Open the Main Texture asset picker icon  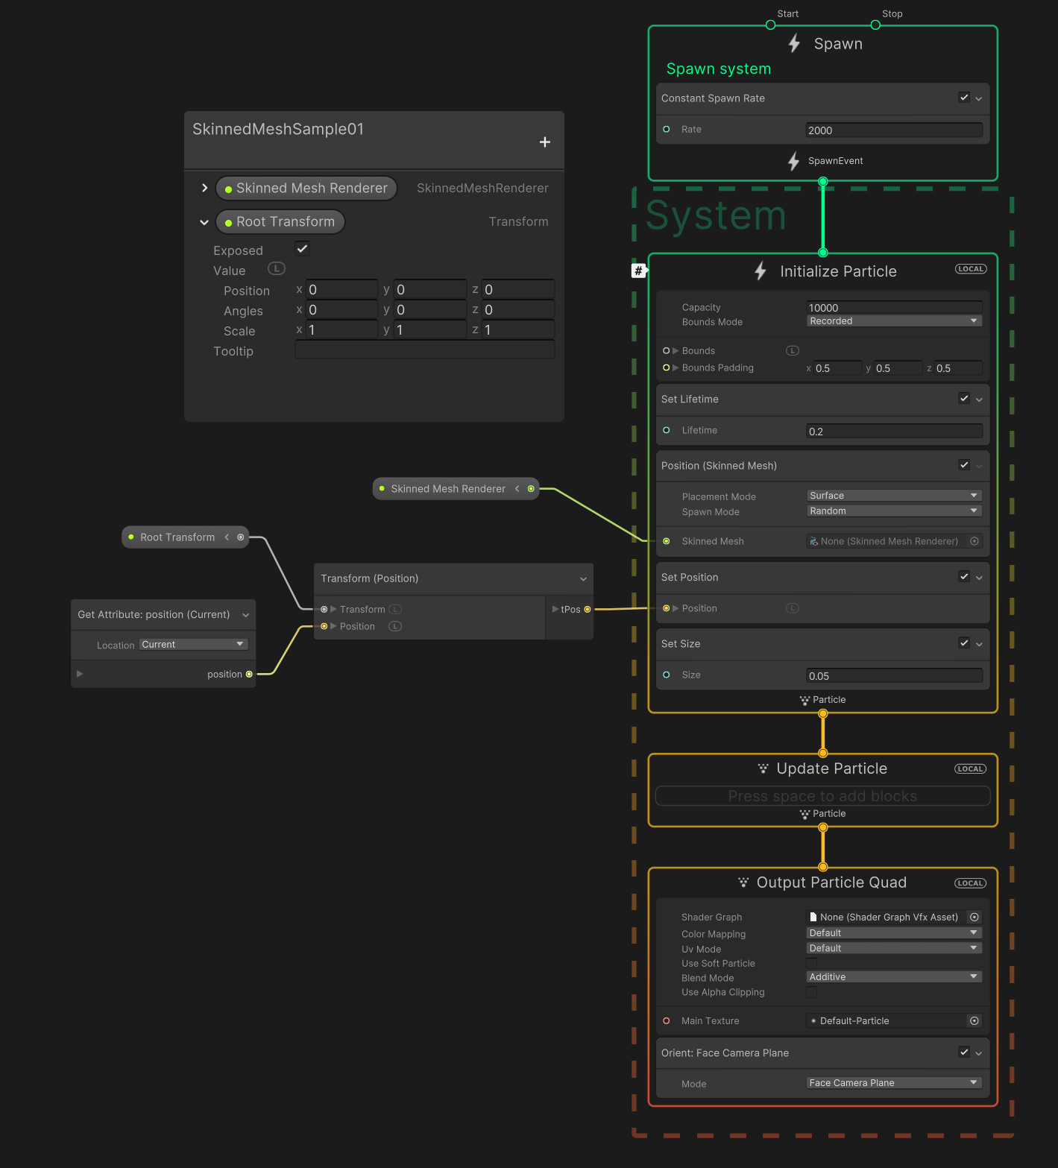(974, 1020)
